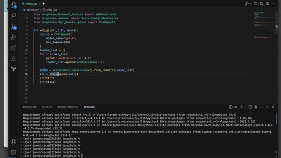Image resolution: width=281 pixels, height=158 pixels.
Task: Open the Testing flask view
Action: pyautogui.click(x=14, y=58)
